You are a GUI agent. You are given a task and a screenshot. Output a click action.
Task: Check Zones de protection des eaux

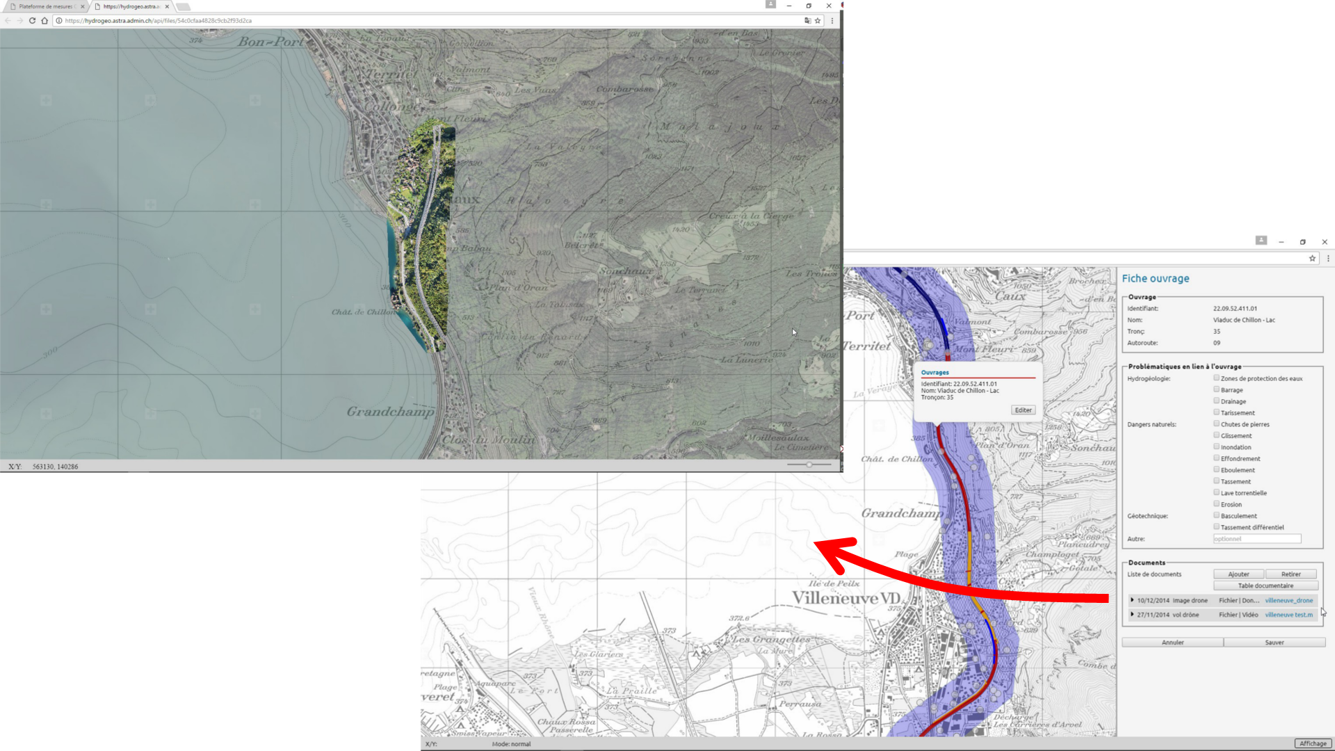(1217, 378)
